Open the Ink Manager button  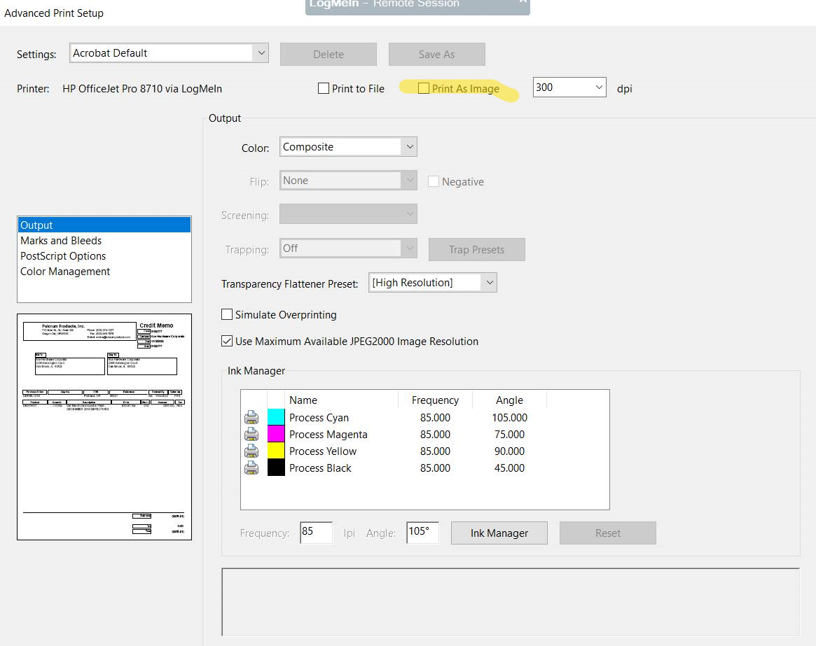click(499, 533)
